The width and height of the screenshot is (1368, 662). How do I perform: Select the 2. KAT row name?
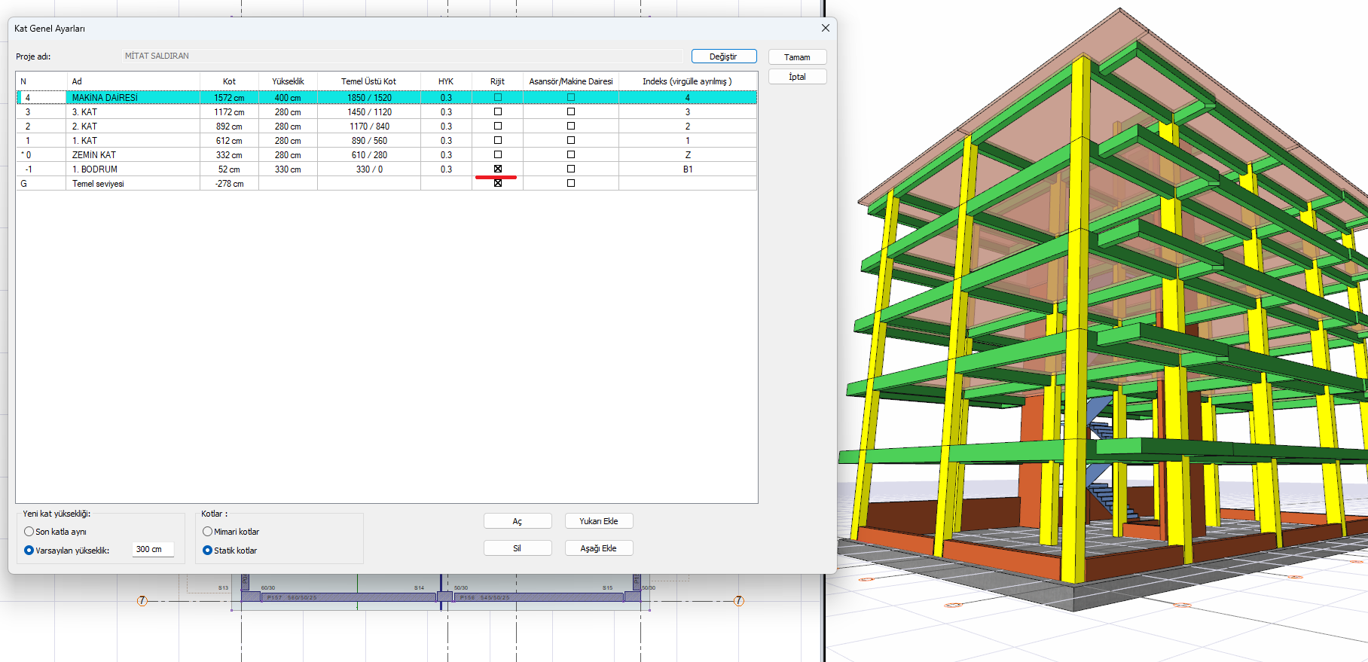click(85, 127)
